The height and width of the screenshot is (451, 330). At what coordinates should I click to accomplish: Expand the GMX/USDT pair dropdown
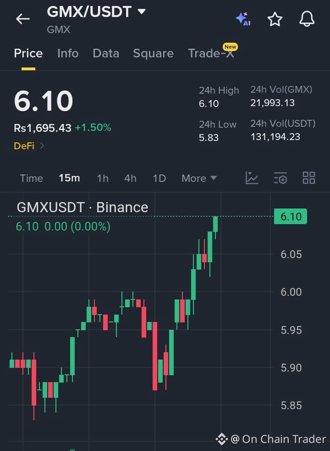(142, 11)
